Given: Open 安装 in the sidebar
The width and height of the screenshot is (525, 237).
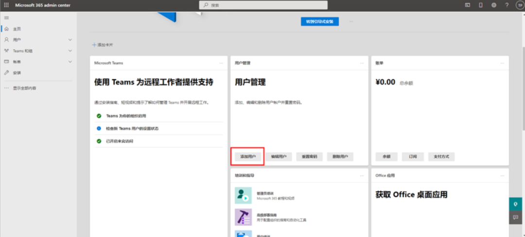Looking at the screenshot, I should [17, 73].
